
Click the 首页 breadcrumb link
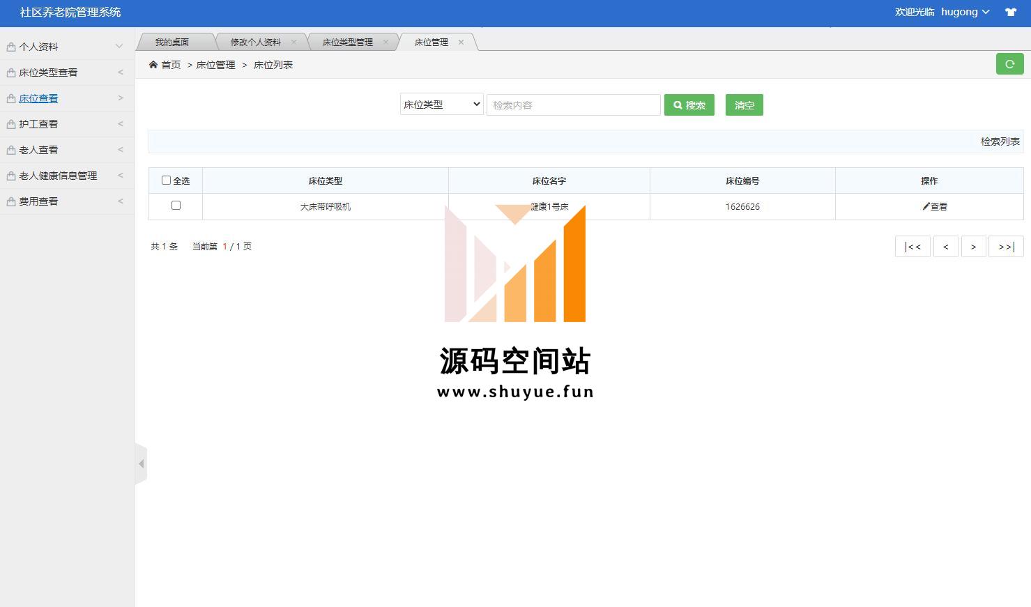[x=171, y=65]
